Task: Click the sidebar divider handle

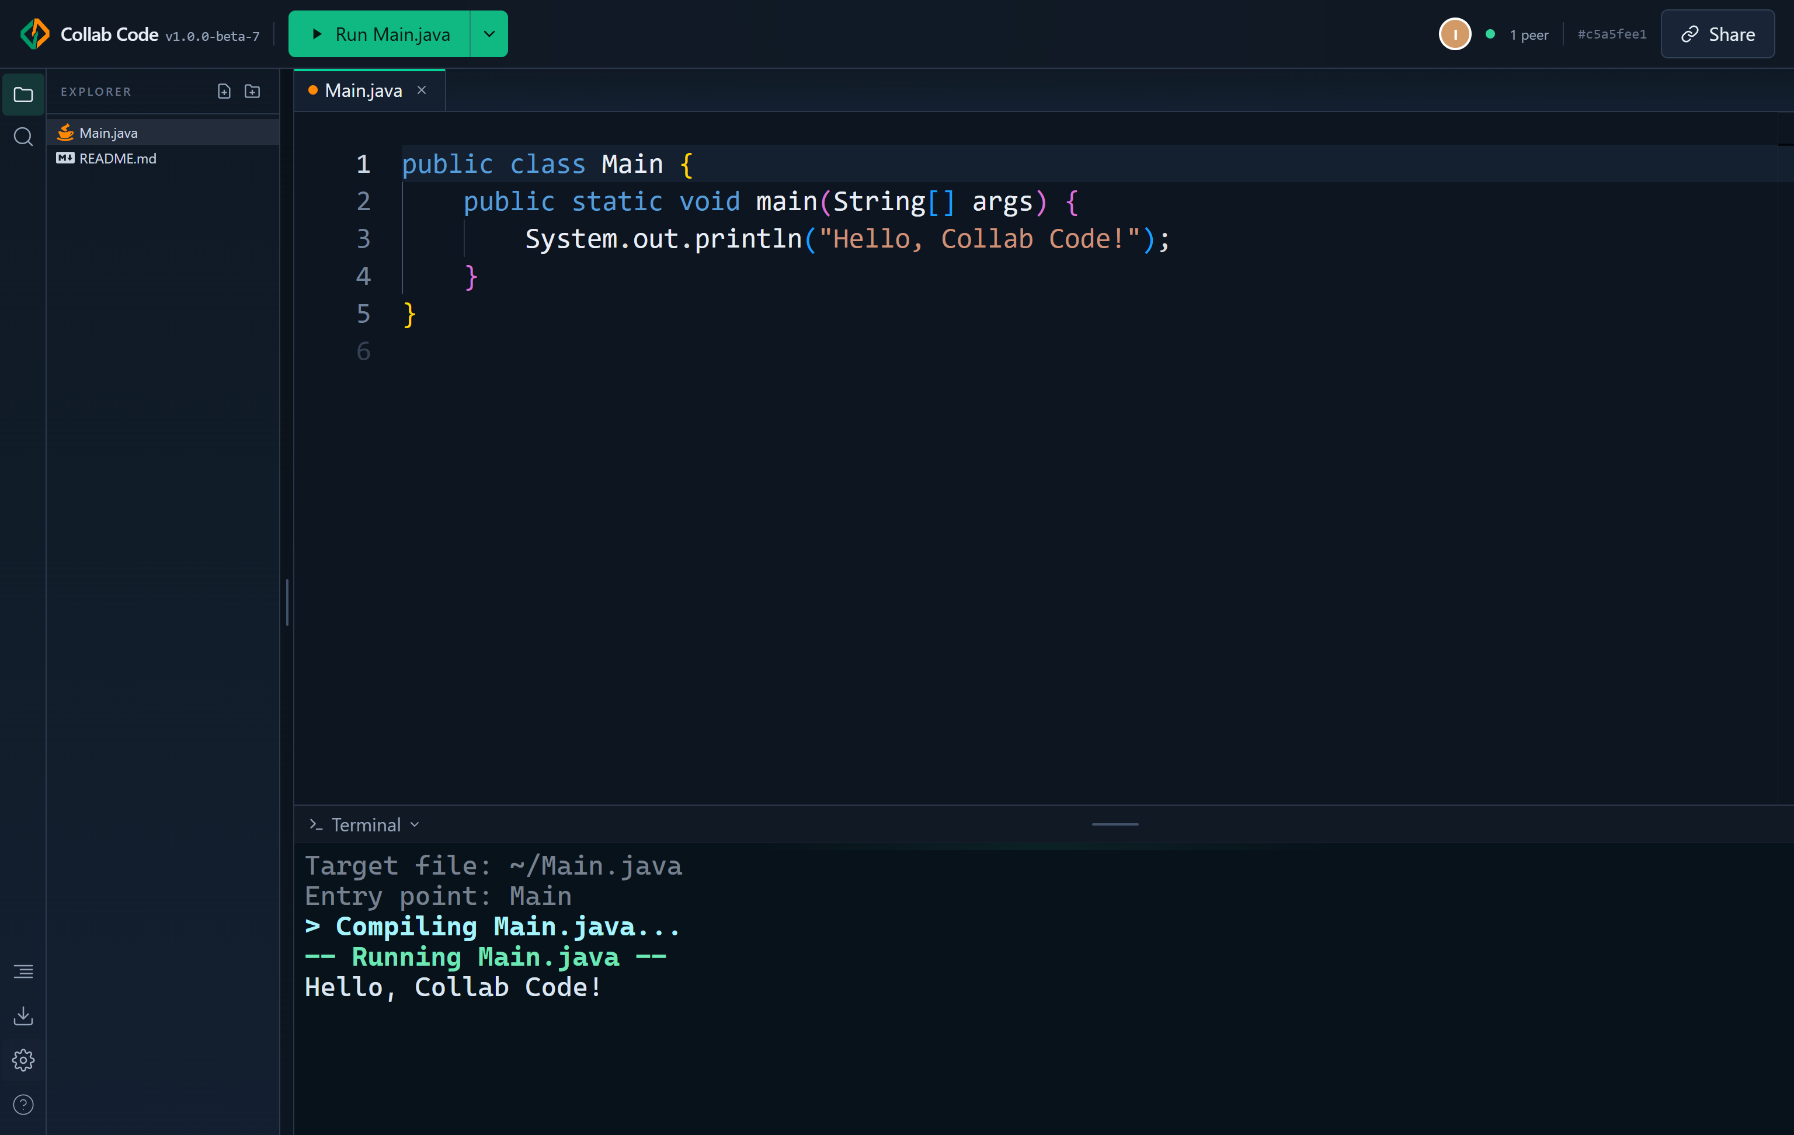Action: (287, 602)
